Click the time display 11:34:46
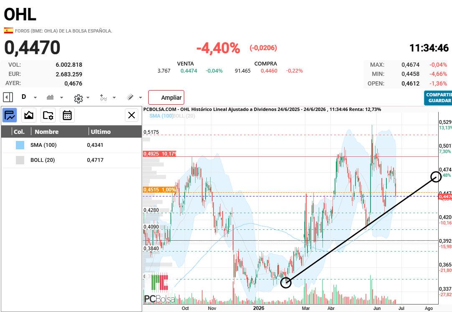Image resolution: width=452 pixels, height=312 pixels. (x=429, y=48)
